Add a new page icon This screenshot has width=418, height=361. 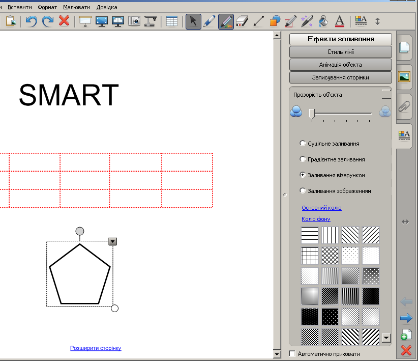(x=406, y=335)
